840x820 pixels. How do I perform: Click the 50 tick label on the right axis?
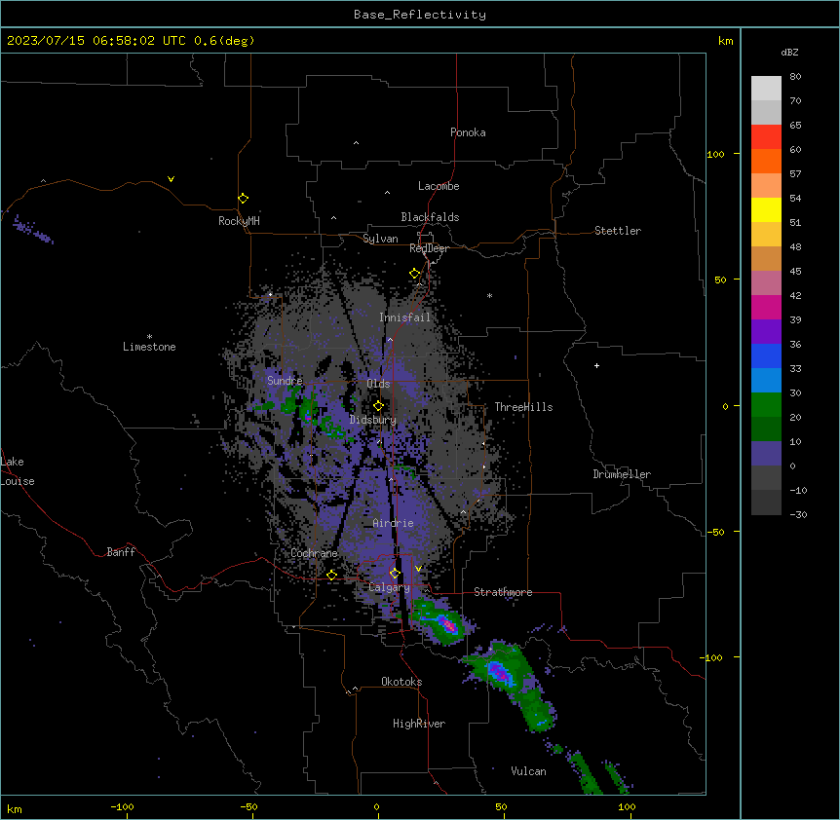pyautogui.click(x=720, y=280)
